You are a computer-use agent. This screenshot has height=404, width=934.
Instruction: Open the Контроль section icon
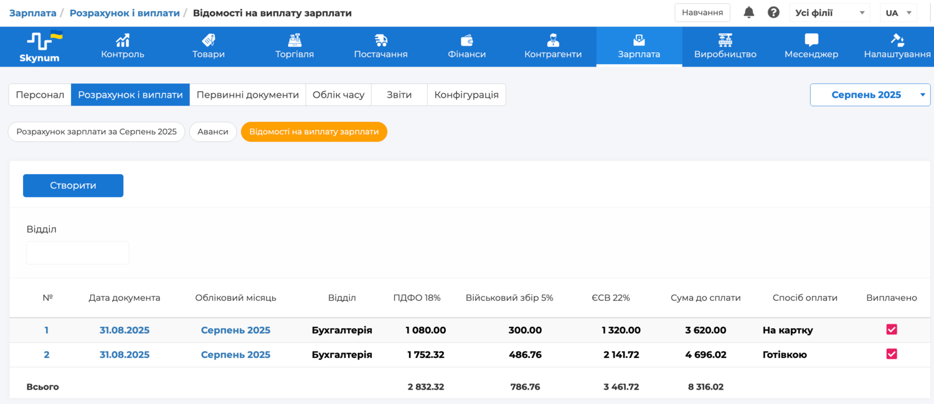123,40
